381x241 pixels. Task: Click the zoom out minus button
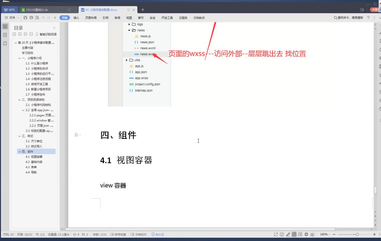pyautogui.click(x=334, y=234)
